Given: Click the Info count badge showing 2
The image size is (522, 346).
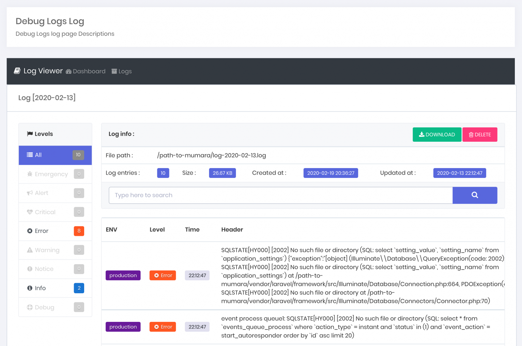Looking at the screenshot, I should click(x=79, y=288).
